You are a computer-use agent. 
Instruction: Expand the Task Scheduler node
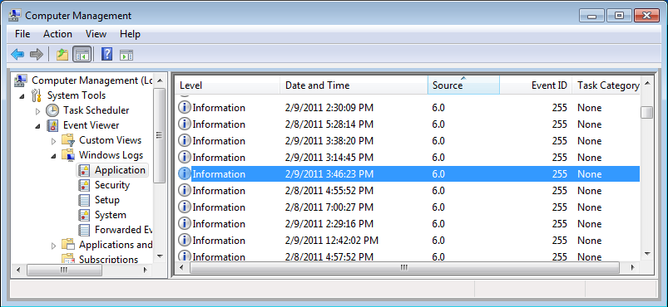(x=38, y=110)
